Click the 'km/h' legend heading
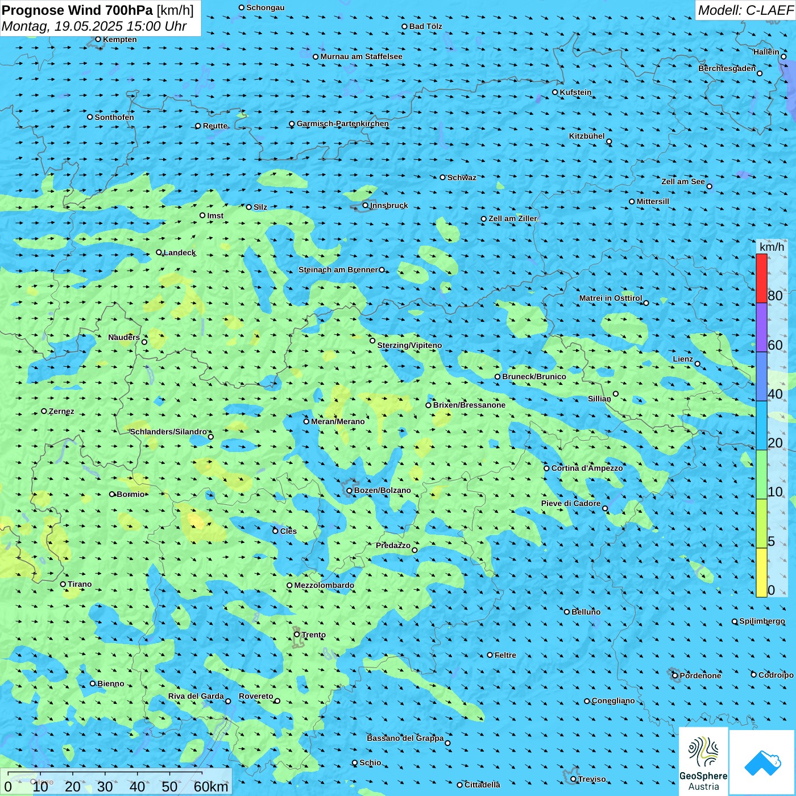 (x=772, y=247)
